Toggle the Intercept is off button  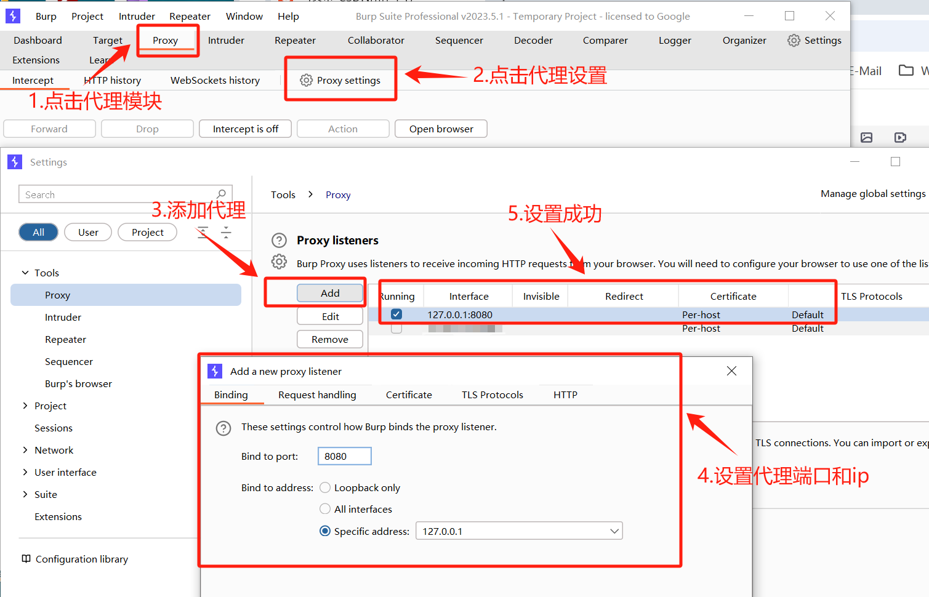coord(245,129)
